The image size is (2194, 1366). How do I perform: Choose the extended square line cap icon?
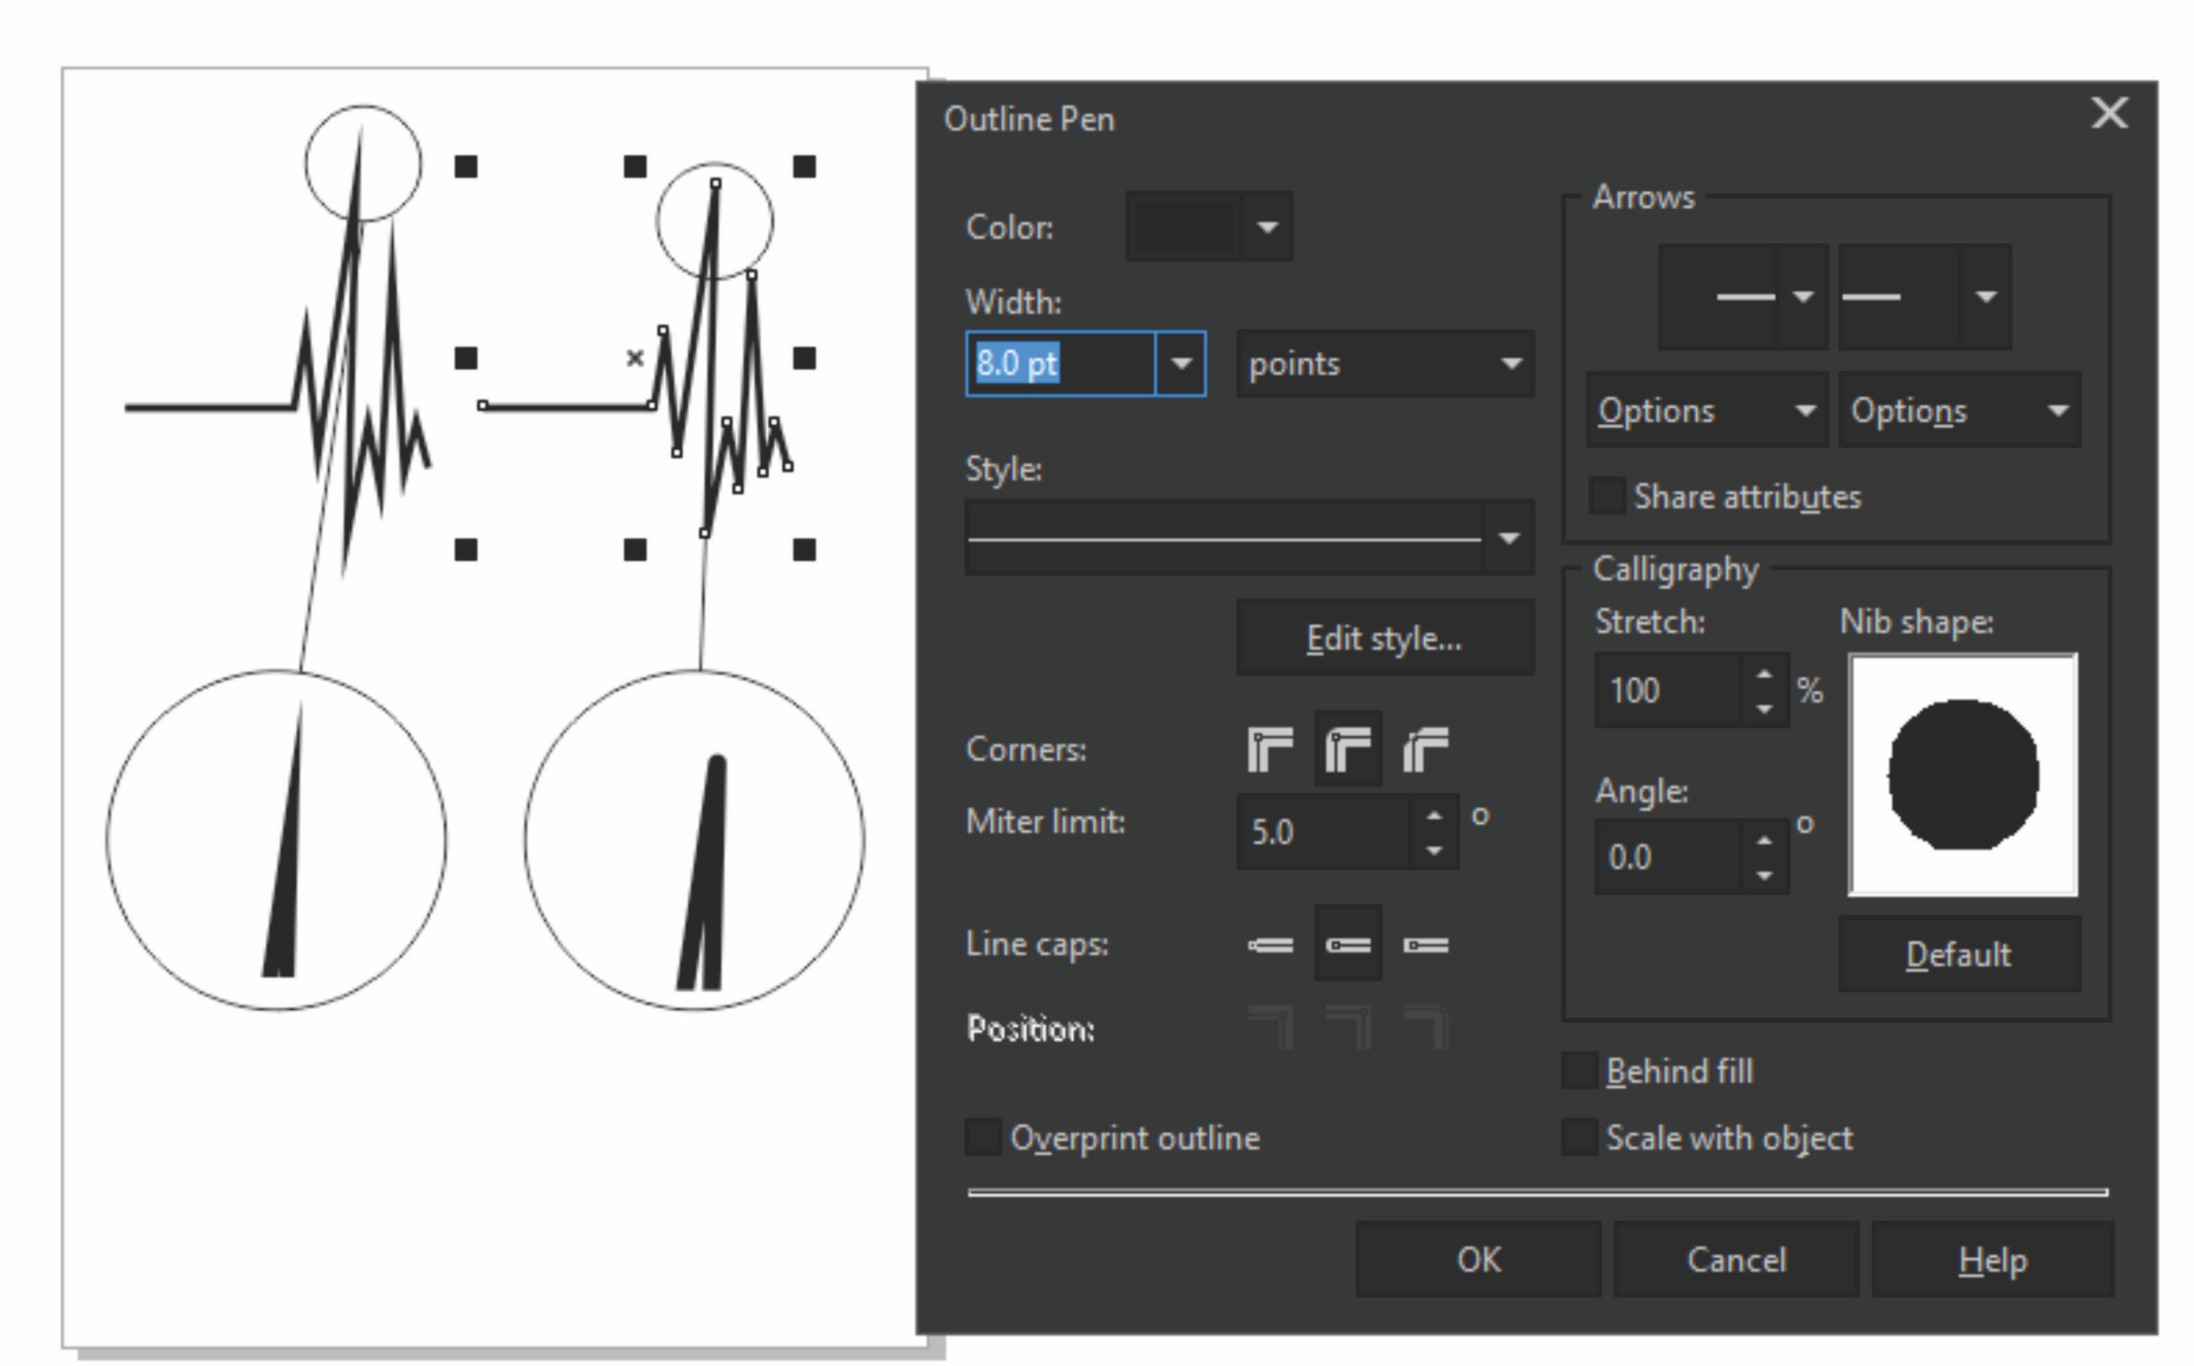point(1425,945)
